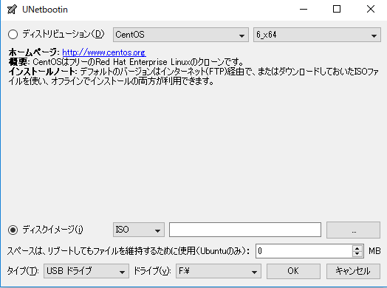Close the UNetbootin window

370,10
